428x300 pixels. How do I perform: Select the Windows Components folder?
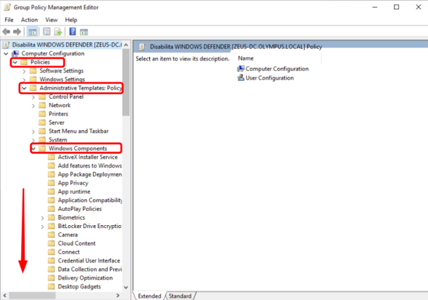[x=77, y=149]
